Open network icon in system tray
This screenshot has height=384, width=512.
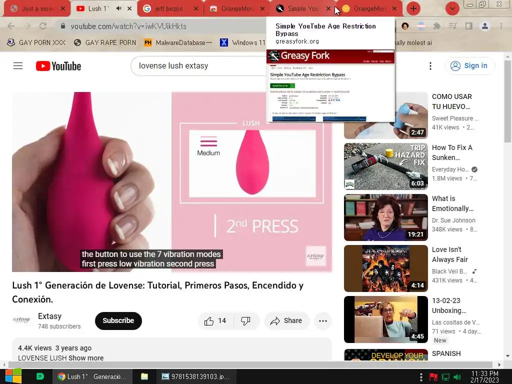pyautogui.click(x=445, y=377)
